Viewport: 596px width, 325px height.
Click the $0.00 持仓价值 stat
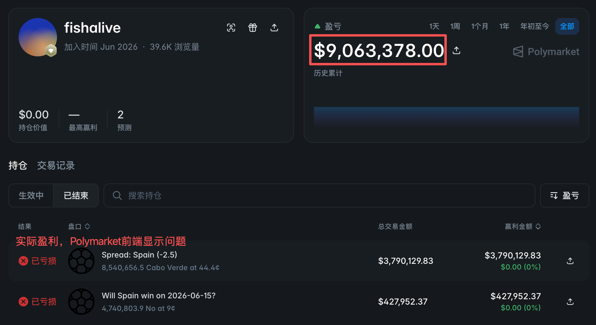pyautogui.click(x=34, y=120)
